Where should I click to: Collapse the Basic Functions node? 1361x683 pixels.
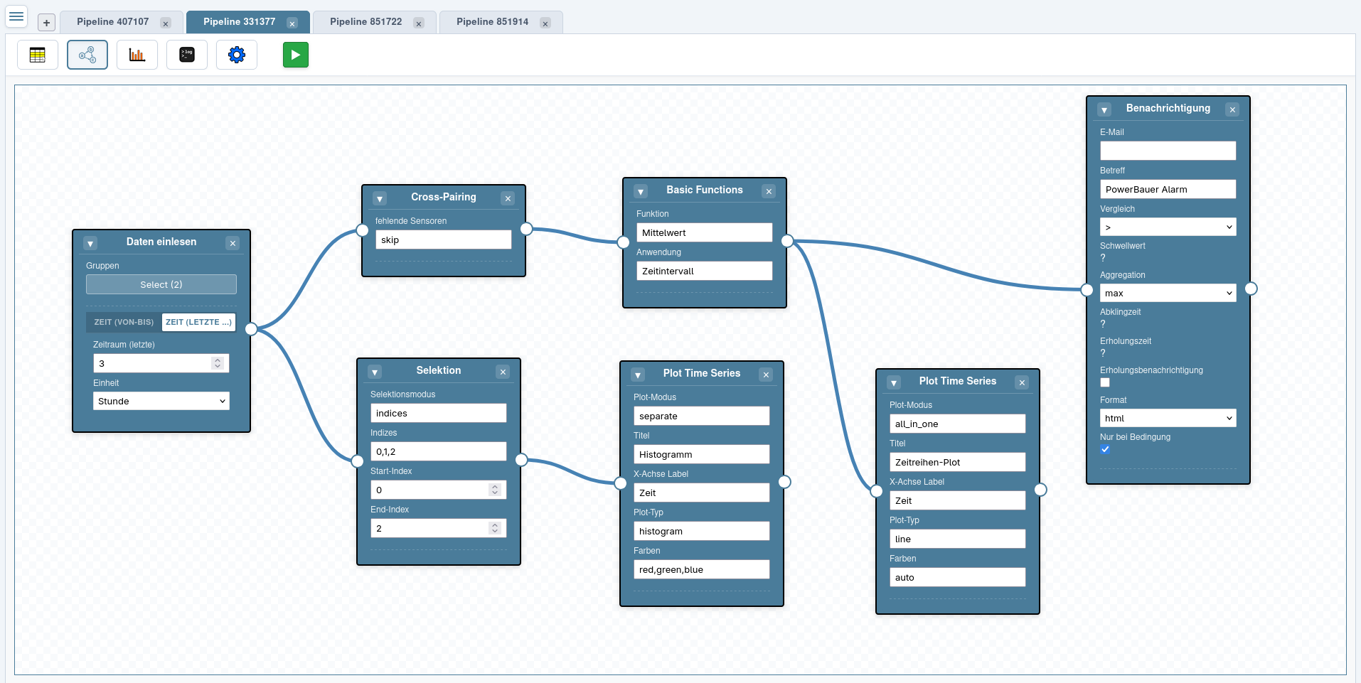tap(641, 191)
